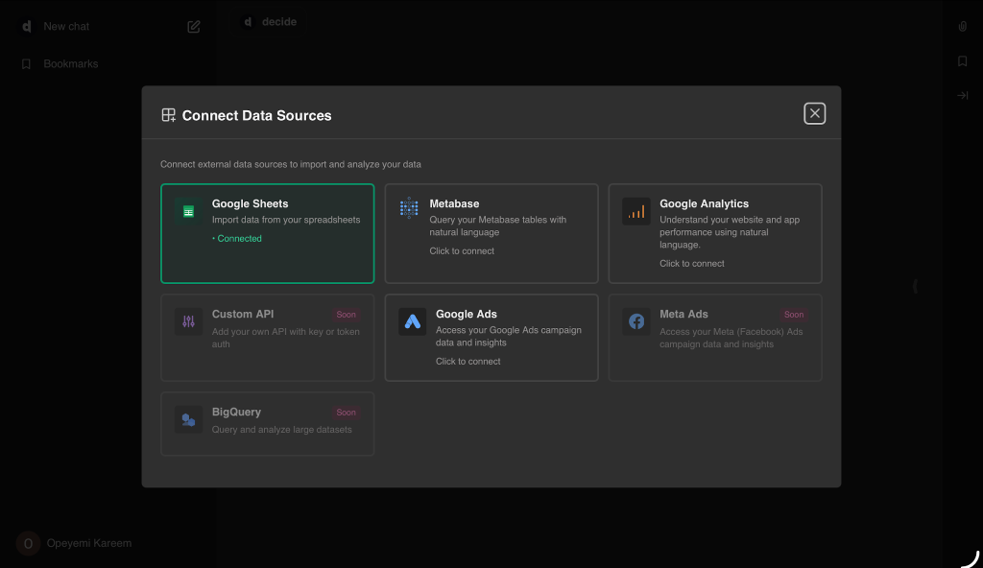The height and width of the screenshot is (568, 983).
Task: Click to connect Metabase
Action: (462, 251)
